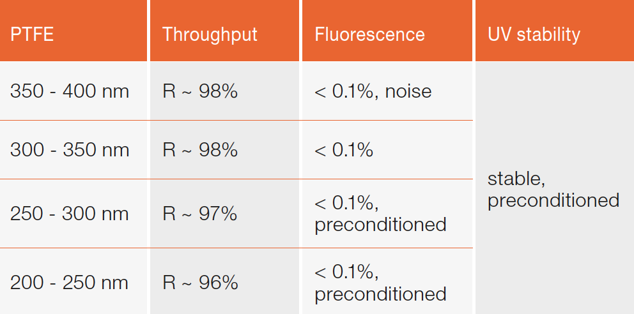Click the R ~ 98% value for 300 - 350 nm
This screenshot has height=314, width=634.
point(200,150)
